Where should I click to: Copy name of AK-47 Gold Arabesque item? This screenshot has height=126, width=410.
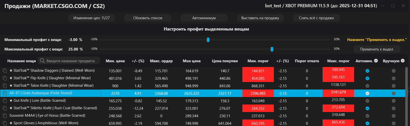5,93
